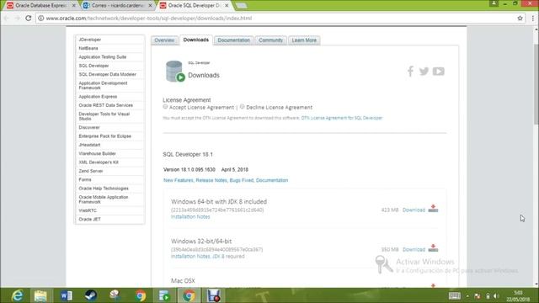Open Internet Explorer from the taskbar
Viewport: 539px width, 303px height.
pyautogui.click(x=17, y=295)
